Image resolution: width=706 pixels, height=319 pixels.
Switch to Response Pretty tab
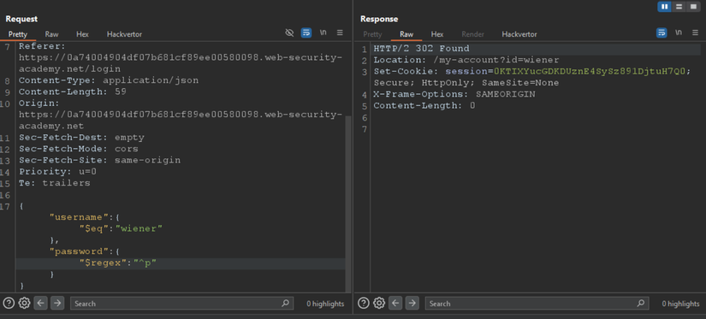click(372, 34)
